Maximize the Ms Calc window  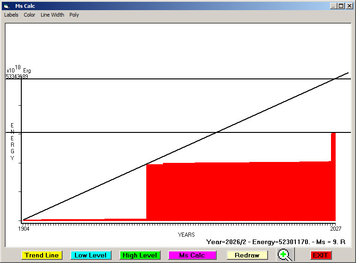341,6
